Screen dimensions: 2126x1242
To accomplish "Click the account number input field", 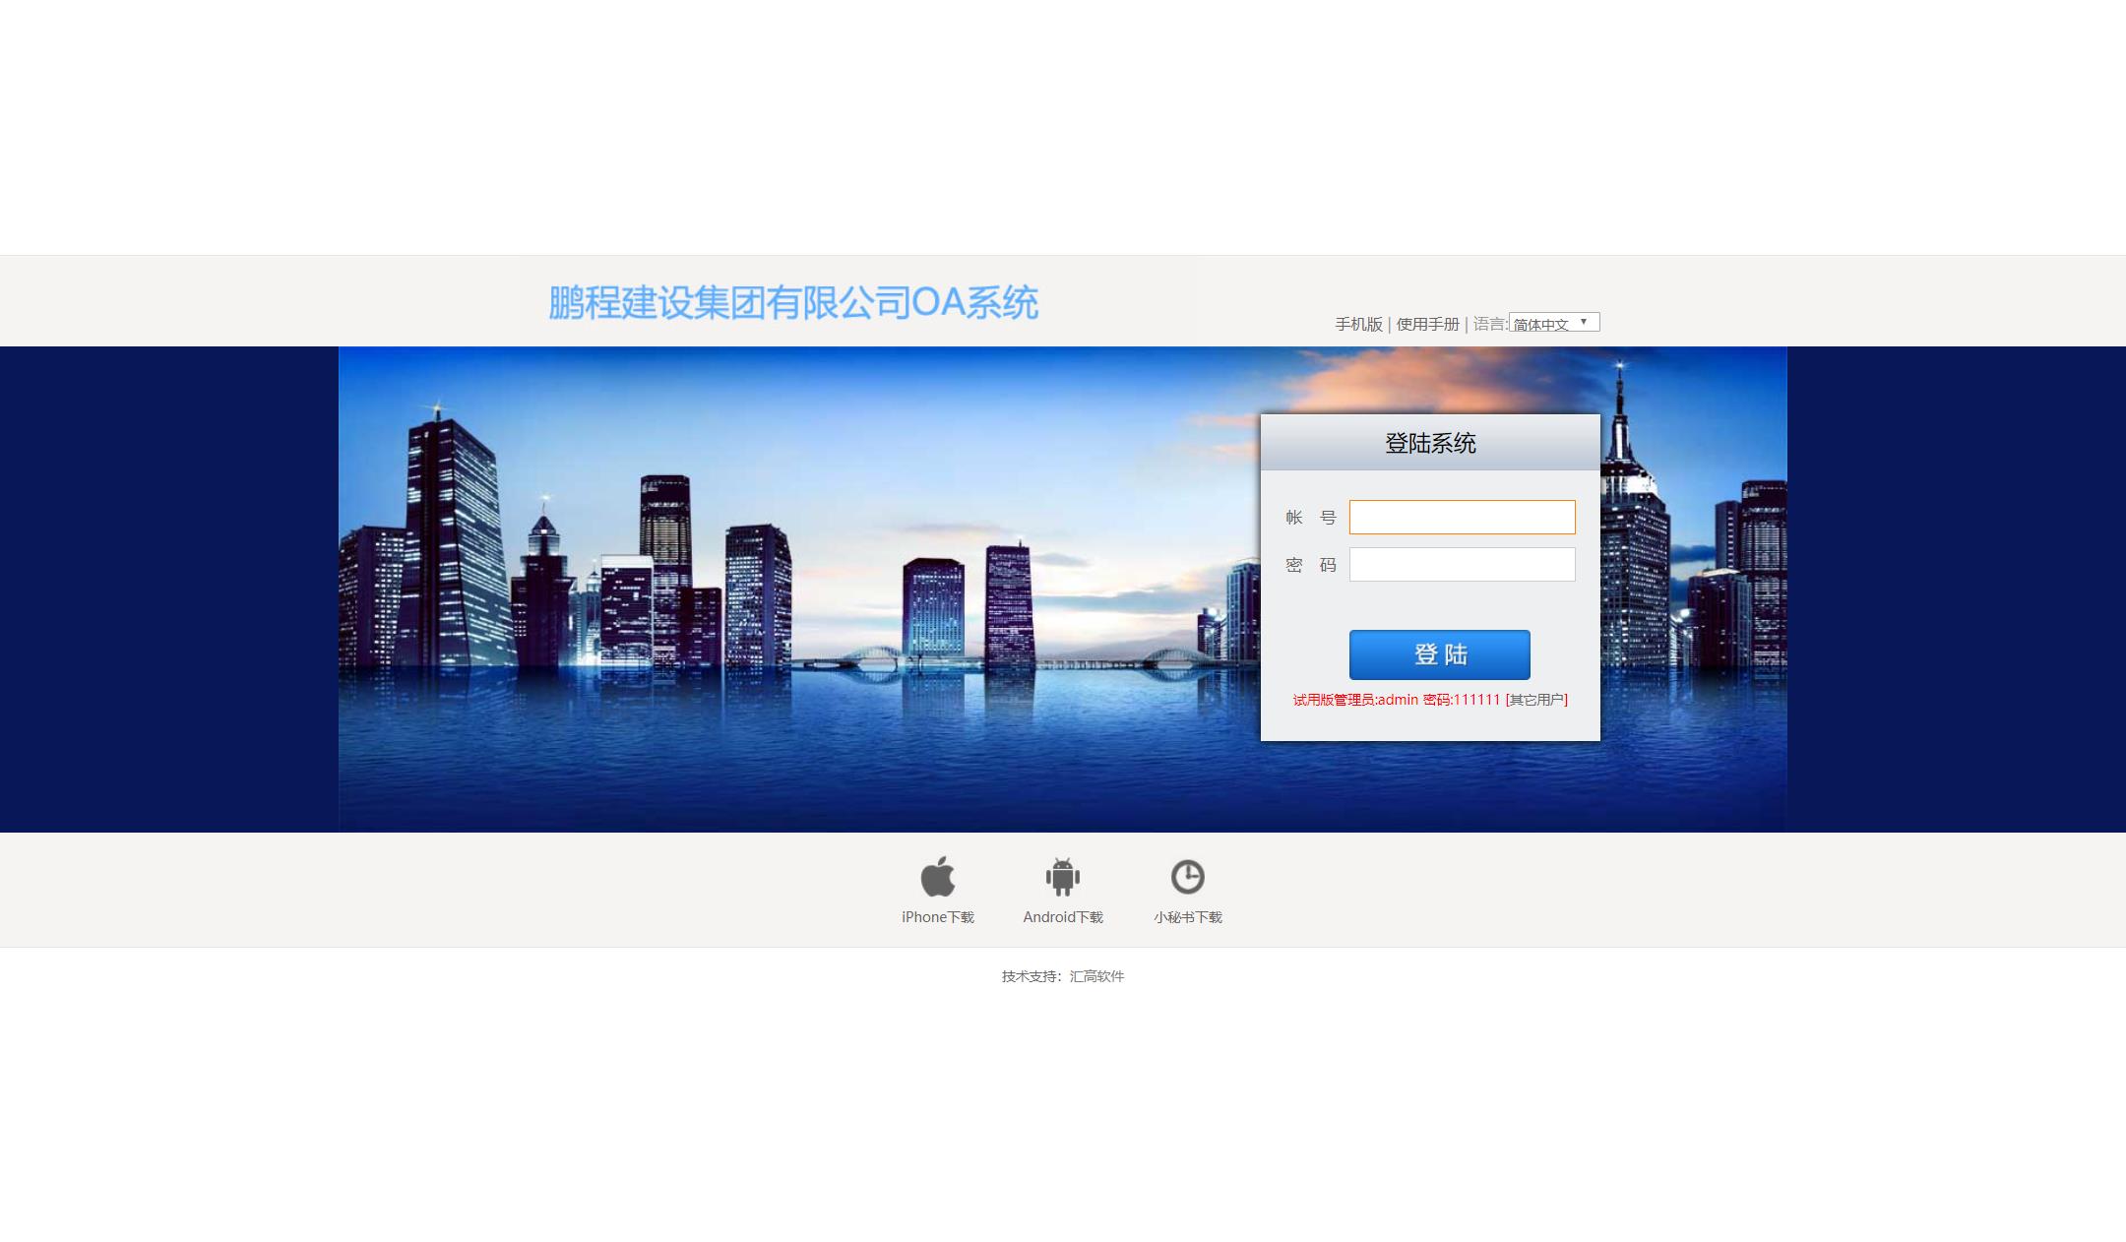I will coord(1463,516).
